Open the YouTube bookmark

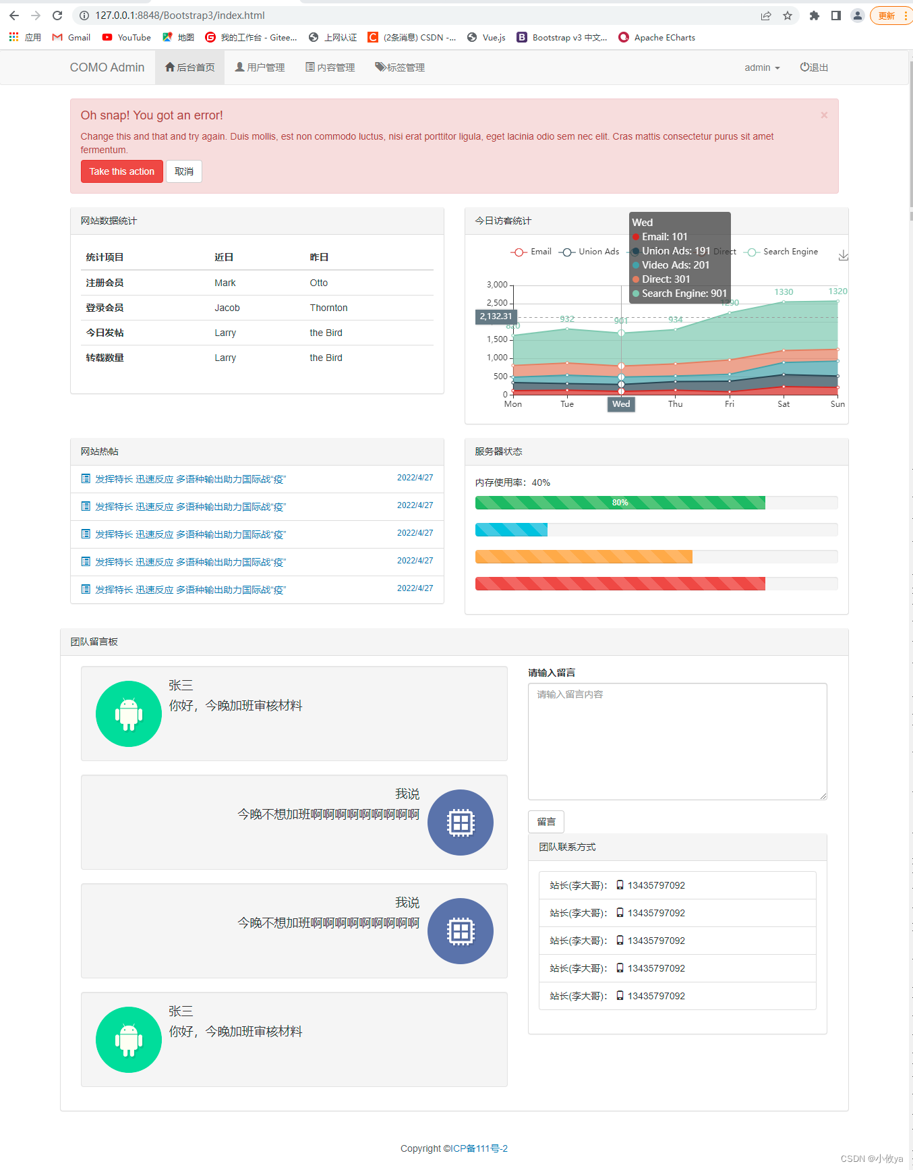click(127, 38)
